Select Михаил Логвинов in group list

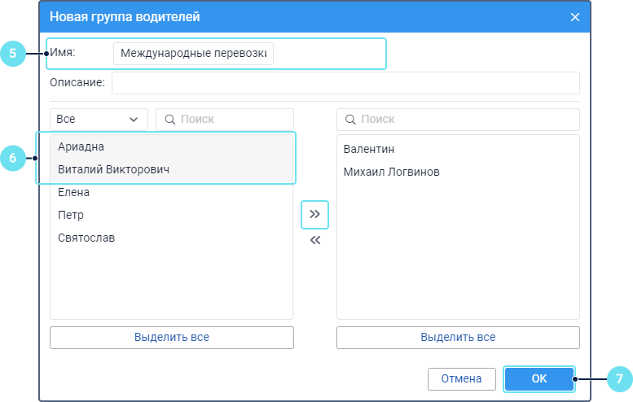point(392,173)
